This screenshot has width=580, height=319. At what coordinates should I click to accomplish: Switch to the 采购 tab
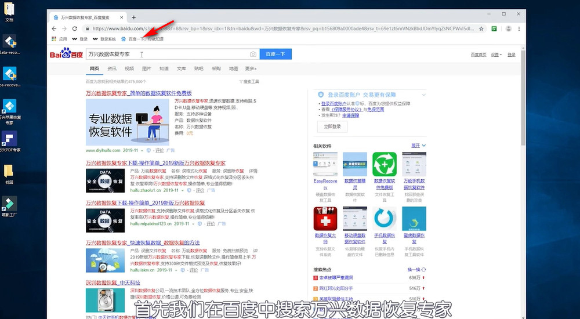tap(216, 68)
